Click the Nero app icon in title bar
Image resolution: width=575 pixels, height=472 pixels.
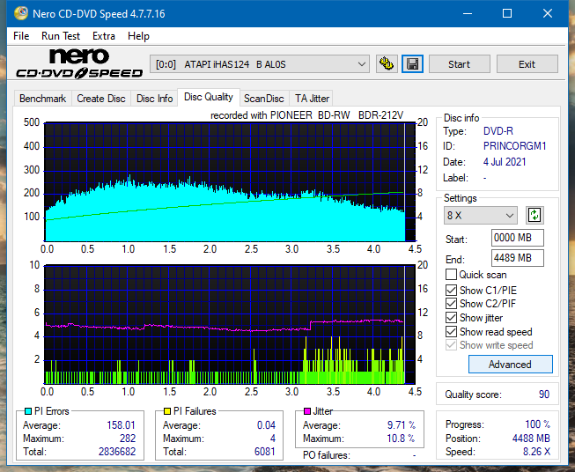tap(20, 13)
